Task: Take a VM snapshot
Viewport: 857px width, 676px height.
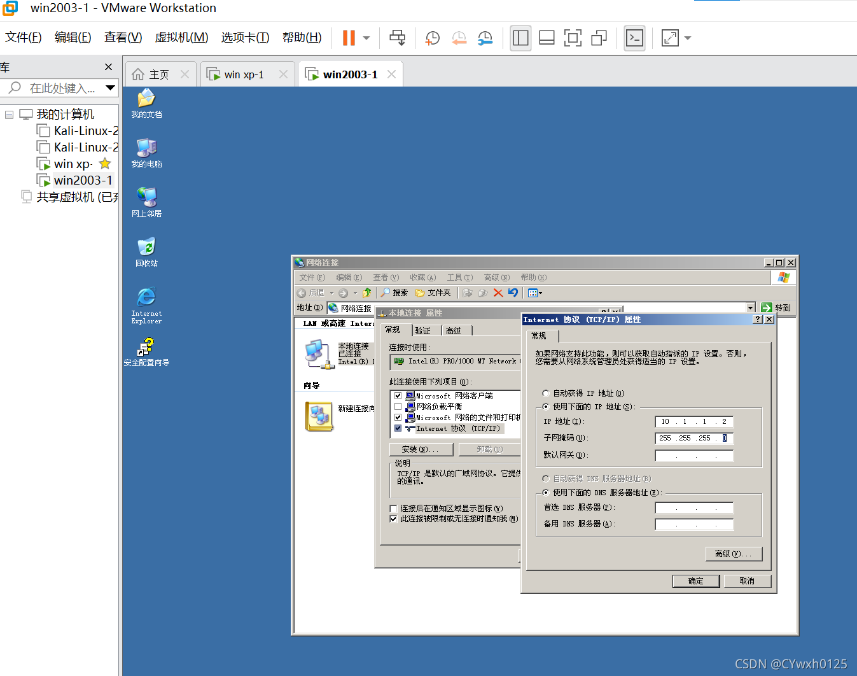Action: (433, 38)
